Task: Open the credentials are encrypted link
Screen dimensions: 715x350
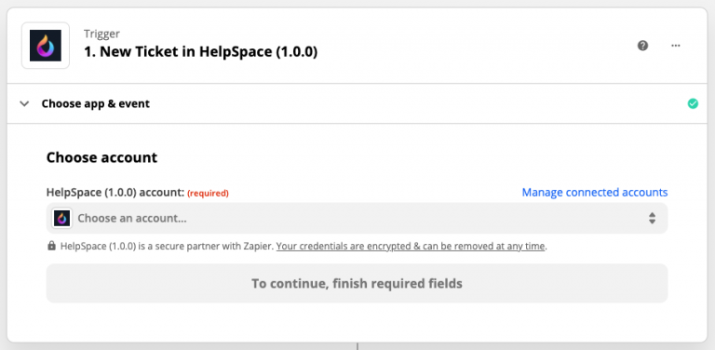Action: click(411, 247)
